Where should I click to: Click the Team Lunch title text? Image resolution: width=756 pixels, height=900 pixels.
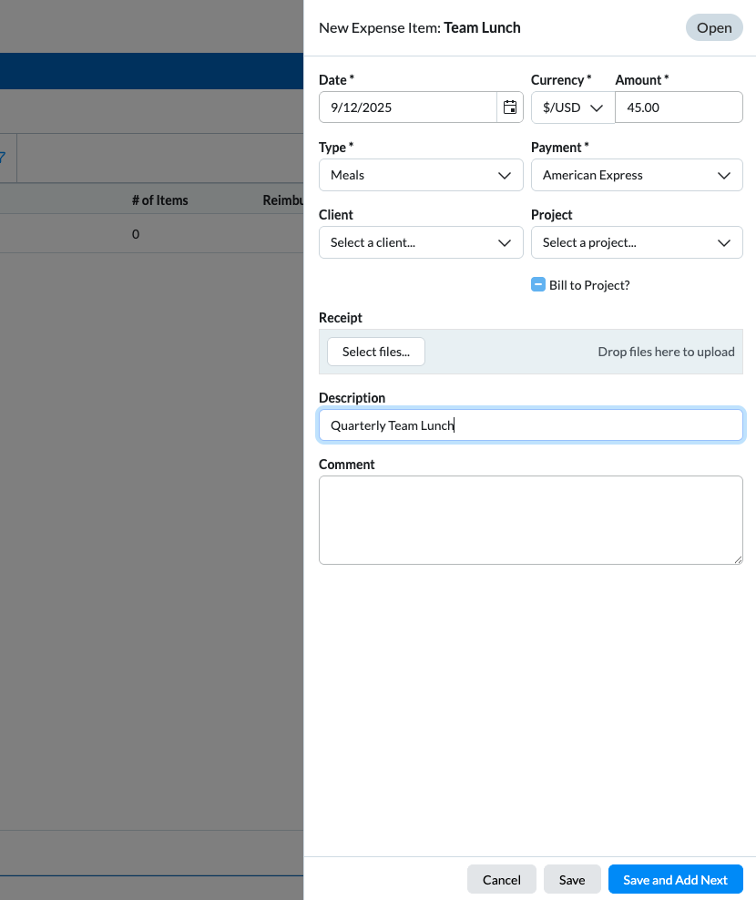pos(482,27)
